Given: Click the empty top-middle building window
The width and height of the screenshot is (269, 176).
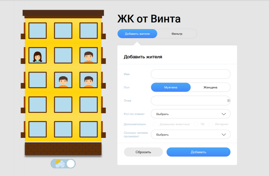Looking at the screenshot, I should [x=63, y=31].
